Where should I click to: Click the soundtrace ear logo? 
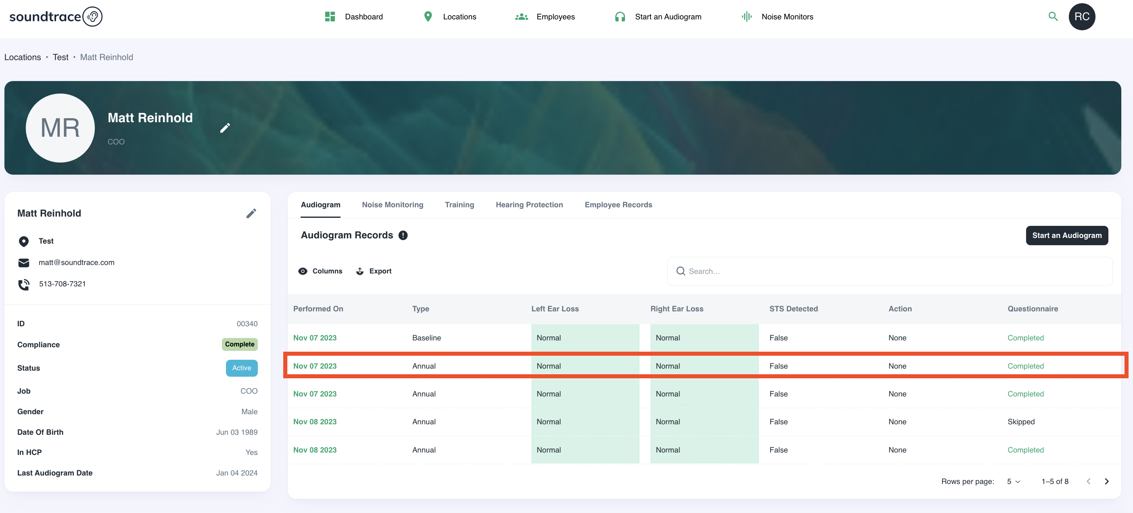click(x=92, y=17)
